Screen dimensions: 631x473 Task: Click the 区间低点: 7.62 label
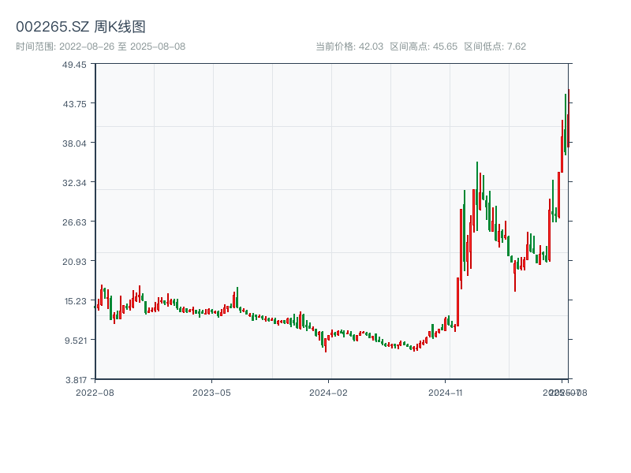pyautogui.click(x=495, y=47)
